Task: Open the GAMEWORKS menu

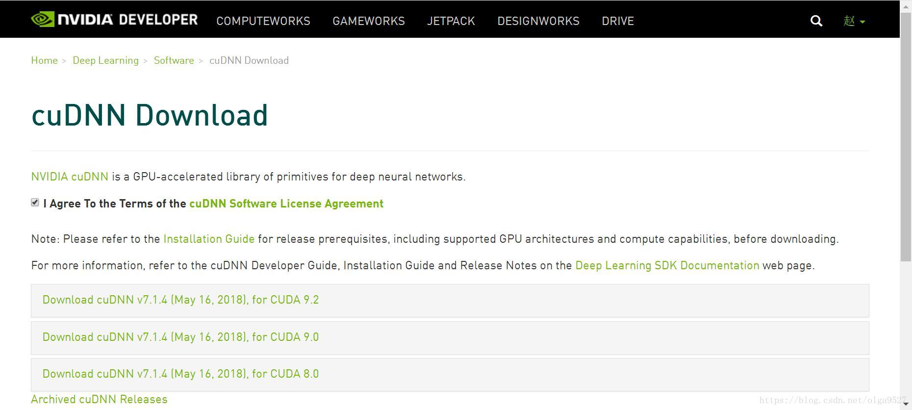Action: pos(369,21)
